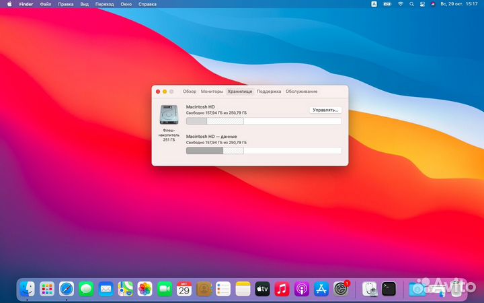Open Notes from the Dock
This screenshot has height=303, width=484.
pyautogui.click(x=243, y=290)
